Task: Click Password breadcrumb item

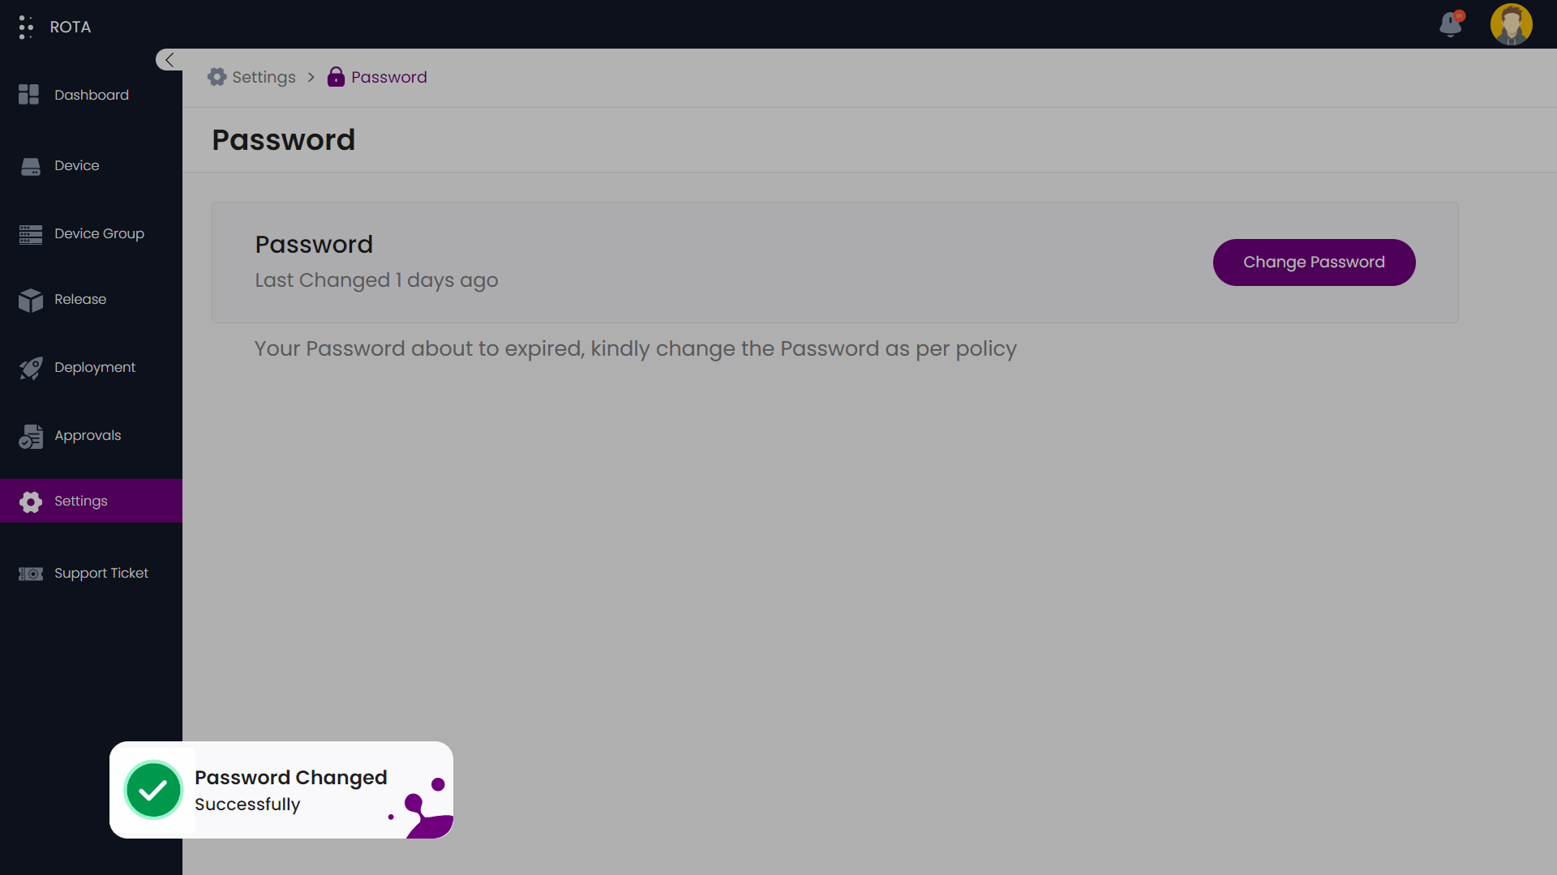Action: 389,78
